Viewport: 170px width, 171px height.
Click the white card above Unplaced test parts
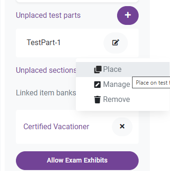click(x=77, y=1)
